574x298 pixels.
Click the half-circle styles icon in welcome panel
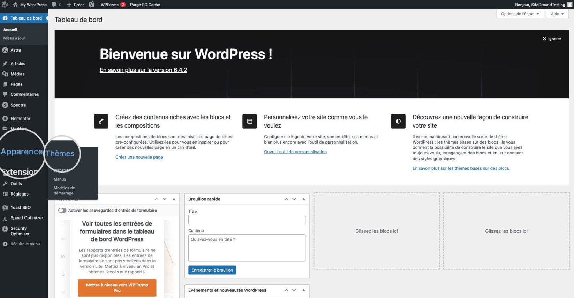point(398,121)
